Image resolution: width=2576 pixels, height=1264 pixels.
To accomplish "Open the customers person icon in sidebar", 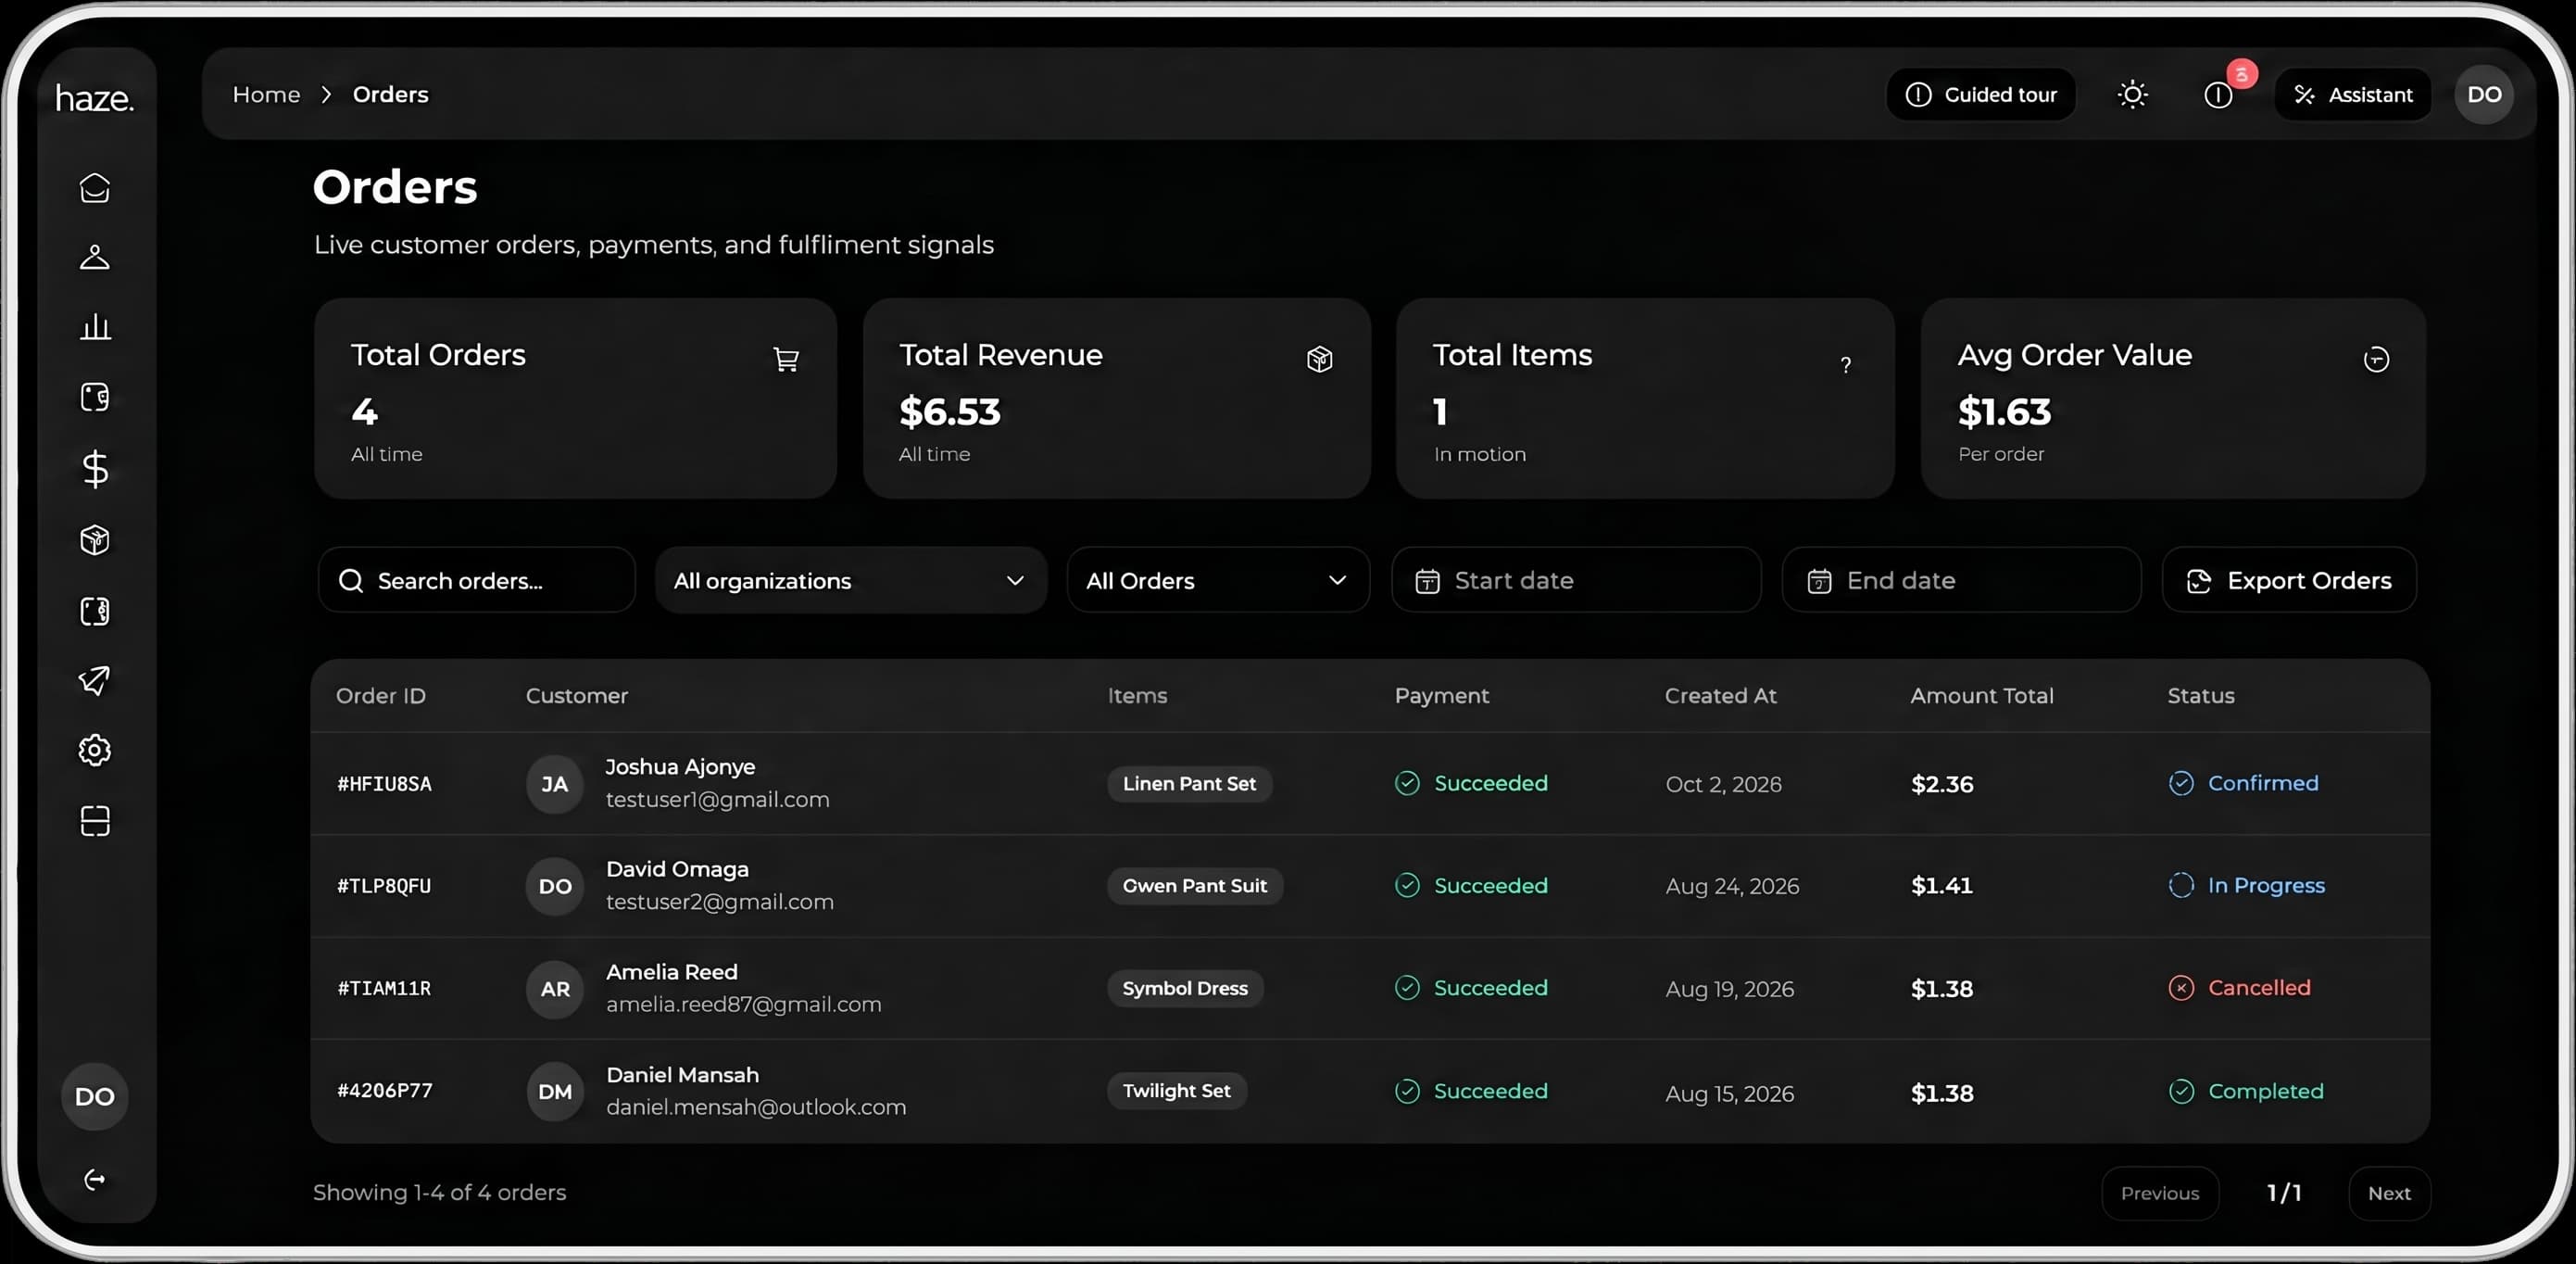I will 95,258.
